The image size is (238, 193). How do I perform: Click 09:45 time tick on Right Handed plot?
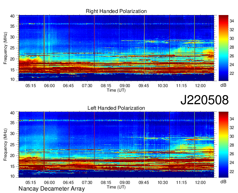(x=144, y=86)
